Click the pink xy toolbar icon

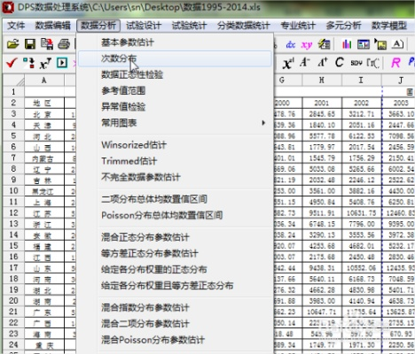coord(307,44)
